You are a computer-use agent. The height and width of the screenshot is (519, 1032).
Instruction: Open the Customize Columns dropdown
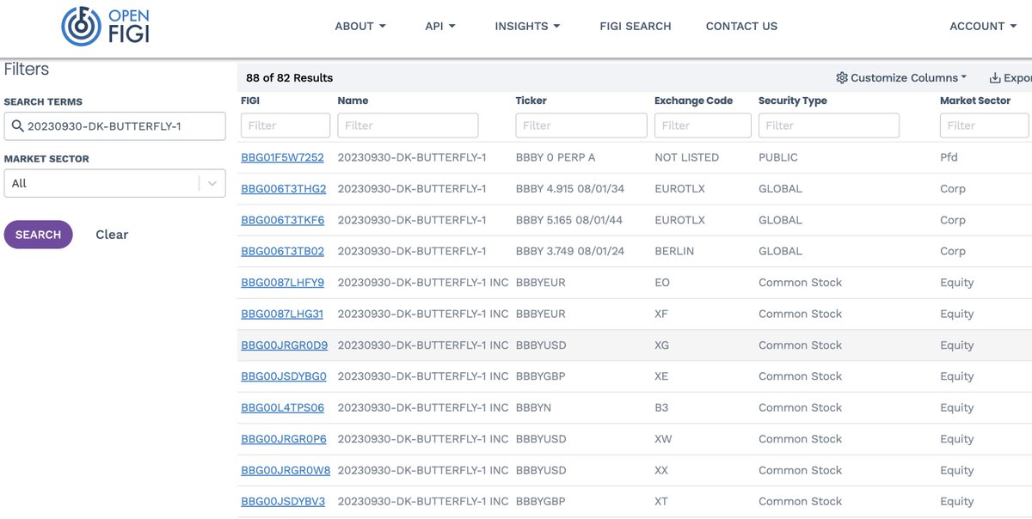901,77
